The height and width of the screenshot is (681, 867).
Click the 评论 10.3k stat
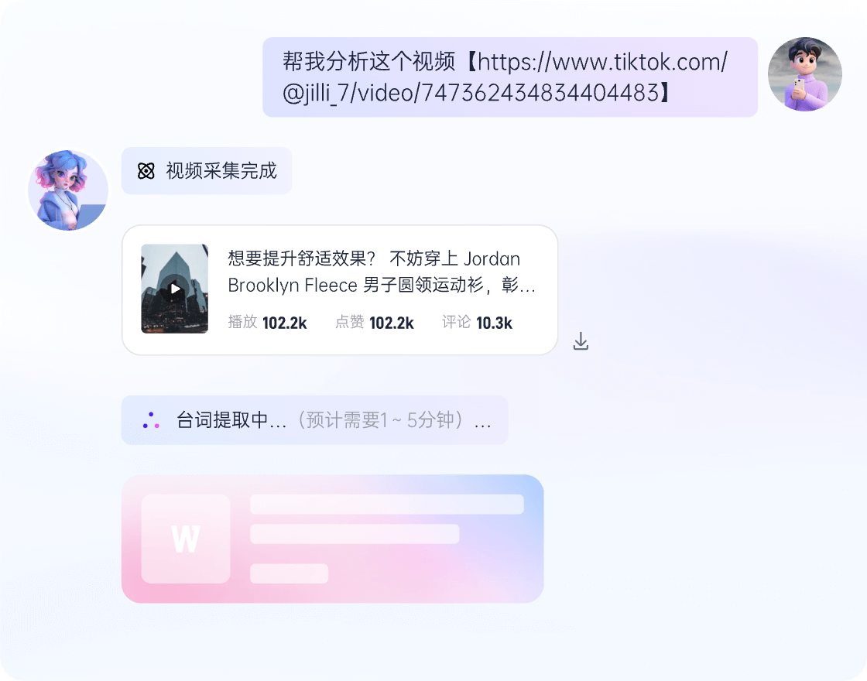tap(477, 323)
